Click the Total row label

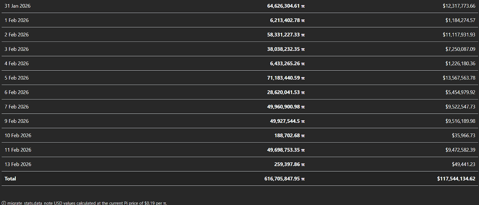pos(10,179)
